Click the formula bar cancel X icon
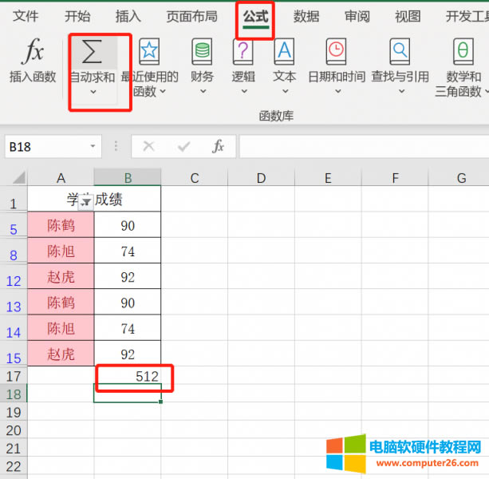This screenshot has width=489, height=479. point(148,146)
